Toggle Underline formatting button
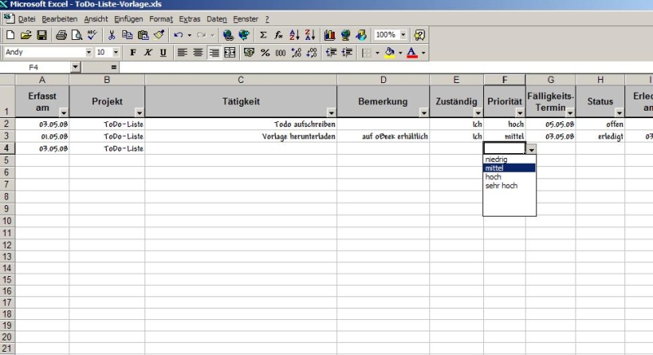Screen dimensions: 653x355 162,53
